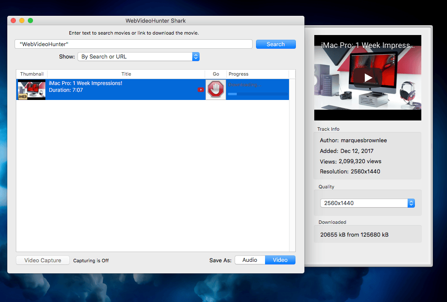Click Capturing is Off status text
This screenshot has width=447, height=302.
(x=91, y=261)
